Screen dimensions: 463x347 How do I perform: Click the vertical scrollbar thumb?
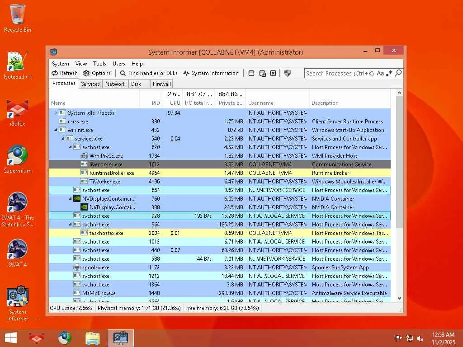point(399,162)
